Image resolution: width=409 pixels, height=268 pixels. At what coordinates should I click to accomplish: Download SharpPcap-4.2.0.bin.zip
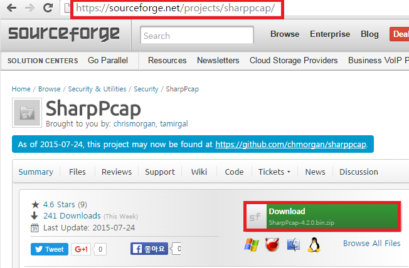pos(322,217)
